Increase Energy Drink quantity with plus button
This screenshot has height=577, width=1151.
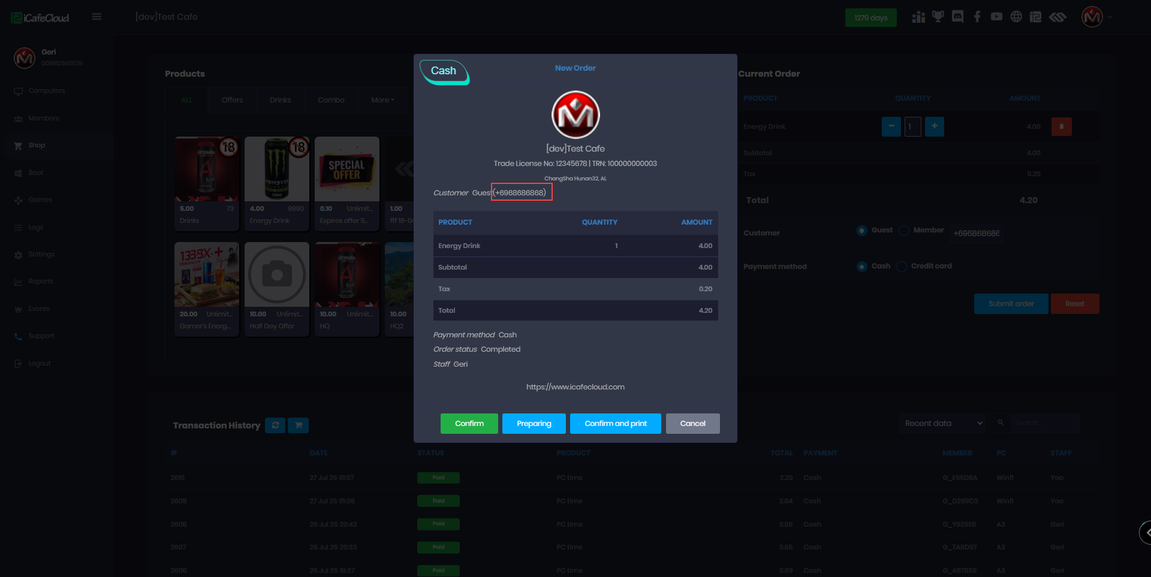(x=935, y=126)
